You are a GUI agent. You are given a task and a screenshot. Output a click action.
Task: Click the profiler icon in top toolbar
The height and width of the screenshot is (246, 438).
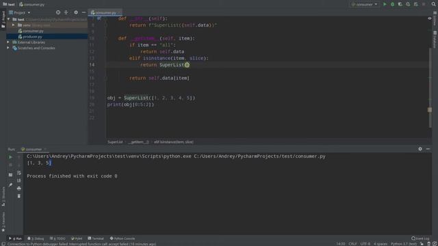[408, 4]
